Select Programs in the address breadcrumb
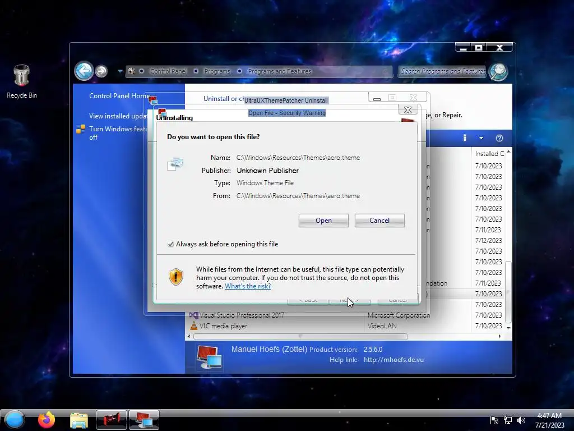 (217, 71)
